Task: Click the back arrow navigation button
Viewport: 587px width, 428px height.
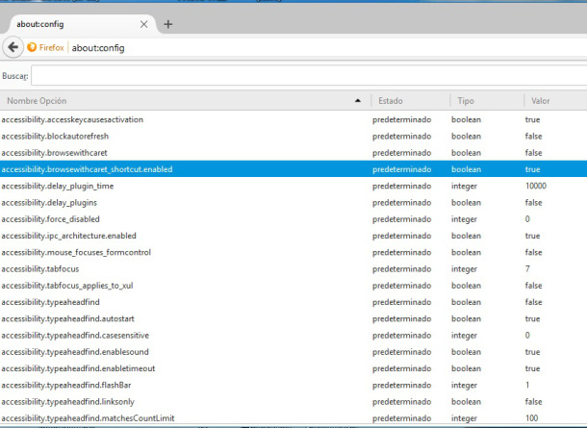Action: pos(13,46)
